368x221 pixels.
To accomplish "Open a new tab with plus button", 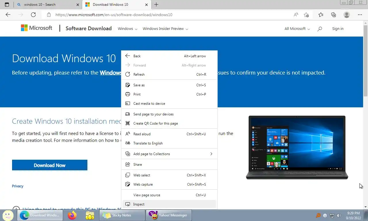I will (x=156, y=5).
